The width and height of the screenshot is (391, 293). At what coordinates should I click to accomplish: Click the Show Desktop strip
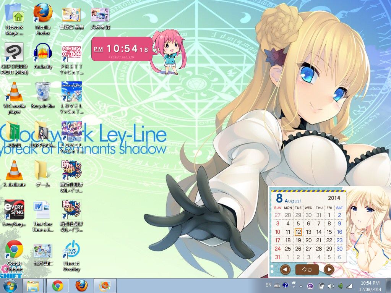[x=389, y=286]
